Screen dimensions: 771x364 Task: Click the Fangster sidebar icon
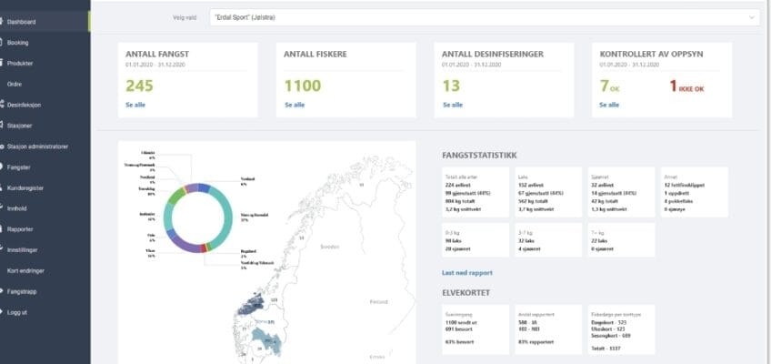coord(4,167)
